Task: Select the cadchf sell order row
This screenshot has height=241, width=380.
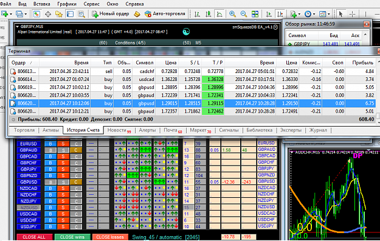Action: tap(192, 71)
